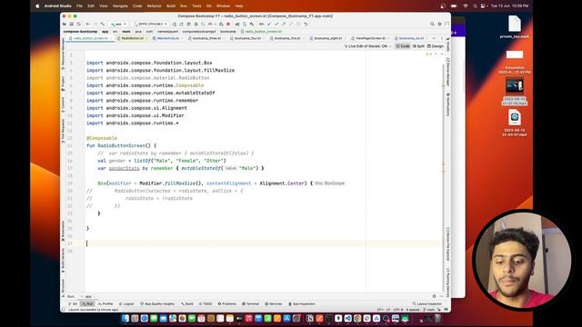Click the Make Project hammer icon
Viewport: 582px width, 327px height.
[103, 25]
